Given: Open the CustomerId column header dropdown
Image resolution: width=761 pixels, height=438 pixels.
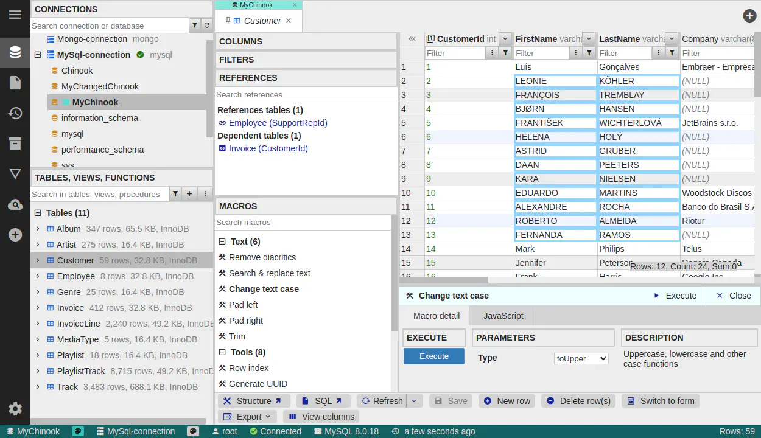Looking at the screenshot, I should [x=505, y=39].
